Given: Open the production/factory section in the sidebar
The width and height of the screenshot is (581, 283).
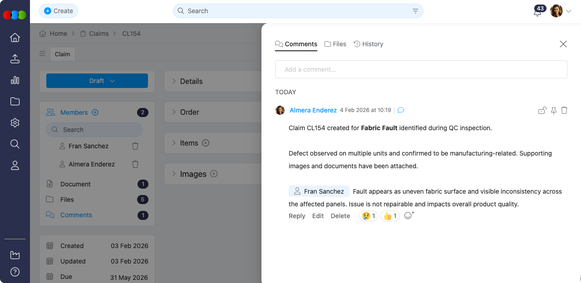Looking at the screenshot, I should 15,255.
